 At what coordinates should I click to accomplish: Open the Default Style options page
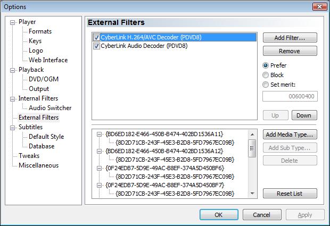pos(46,137)
